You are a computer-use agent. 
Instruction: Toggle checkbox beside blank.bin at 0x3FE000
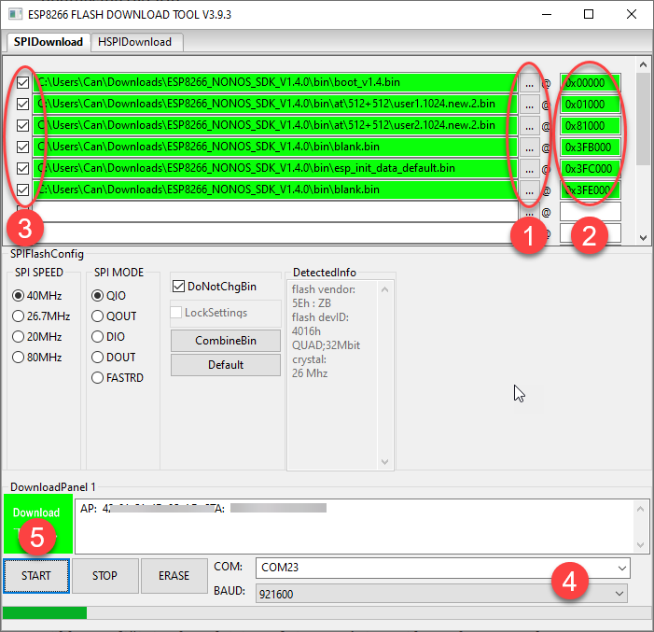[23, 190]
